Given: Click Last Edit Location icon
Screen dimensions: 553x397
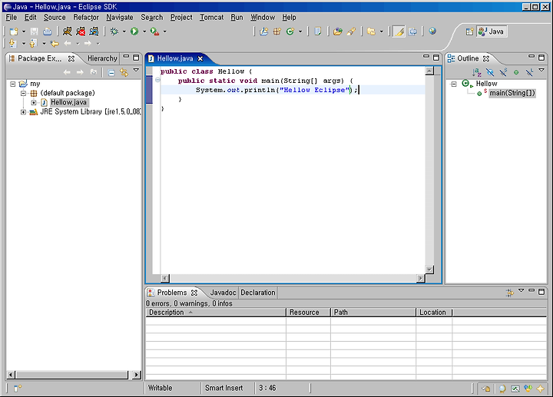Looking at the screenshot, I should click(55, 43).
